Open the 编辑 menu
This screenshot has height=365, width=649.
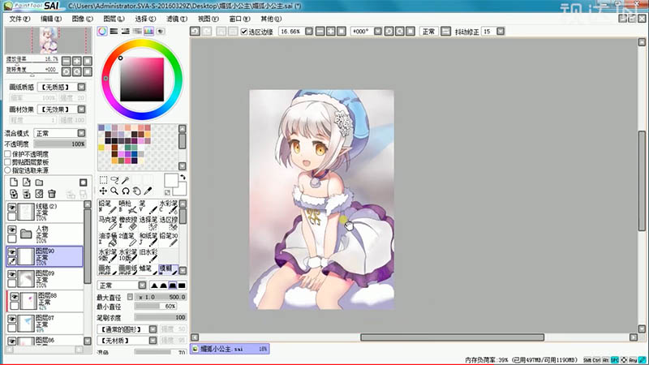tap(51, 19)
